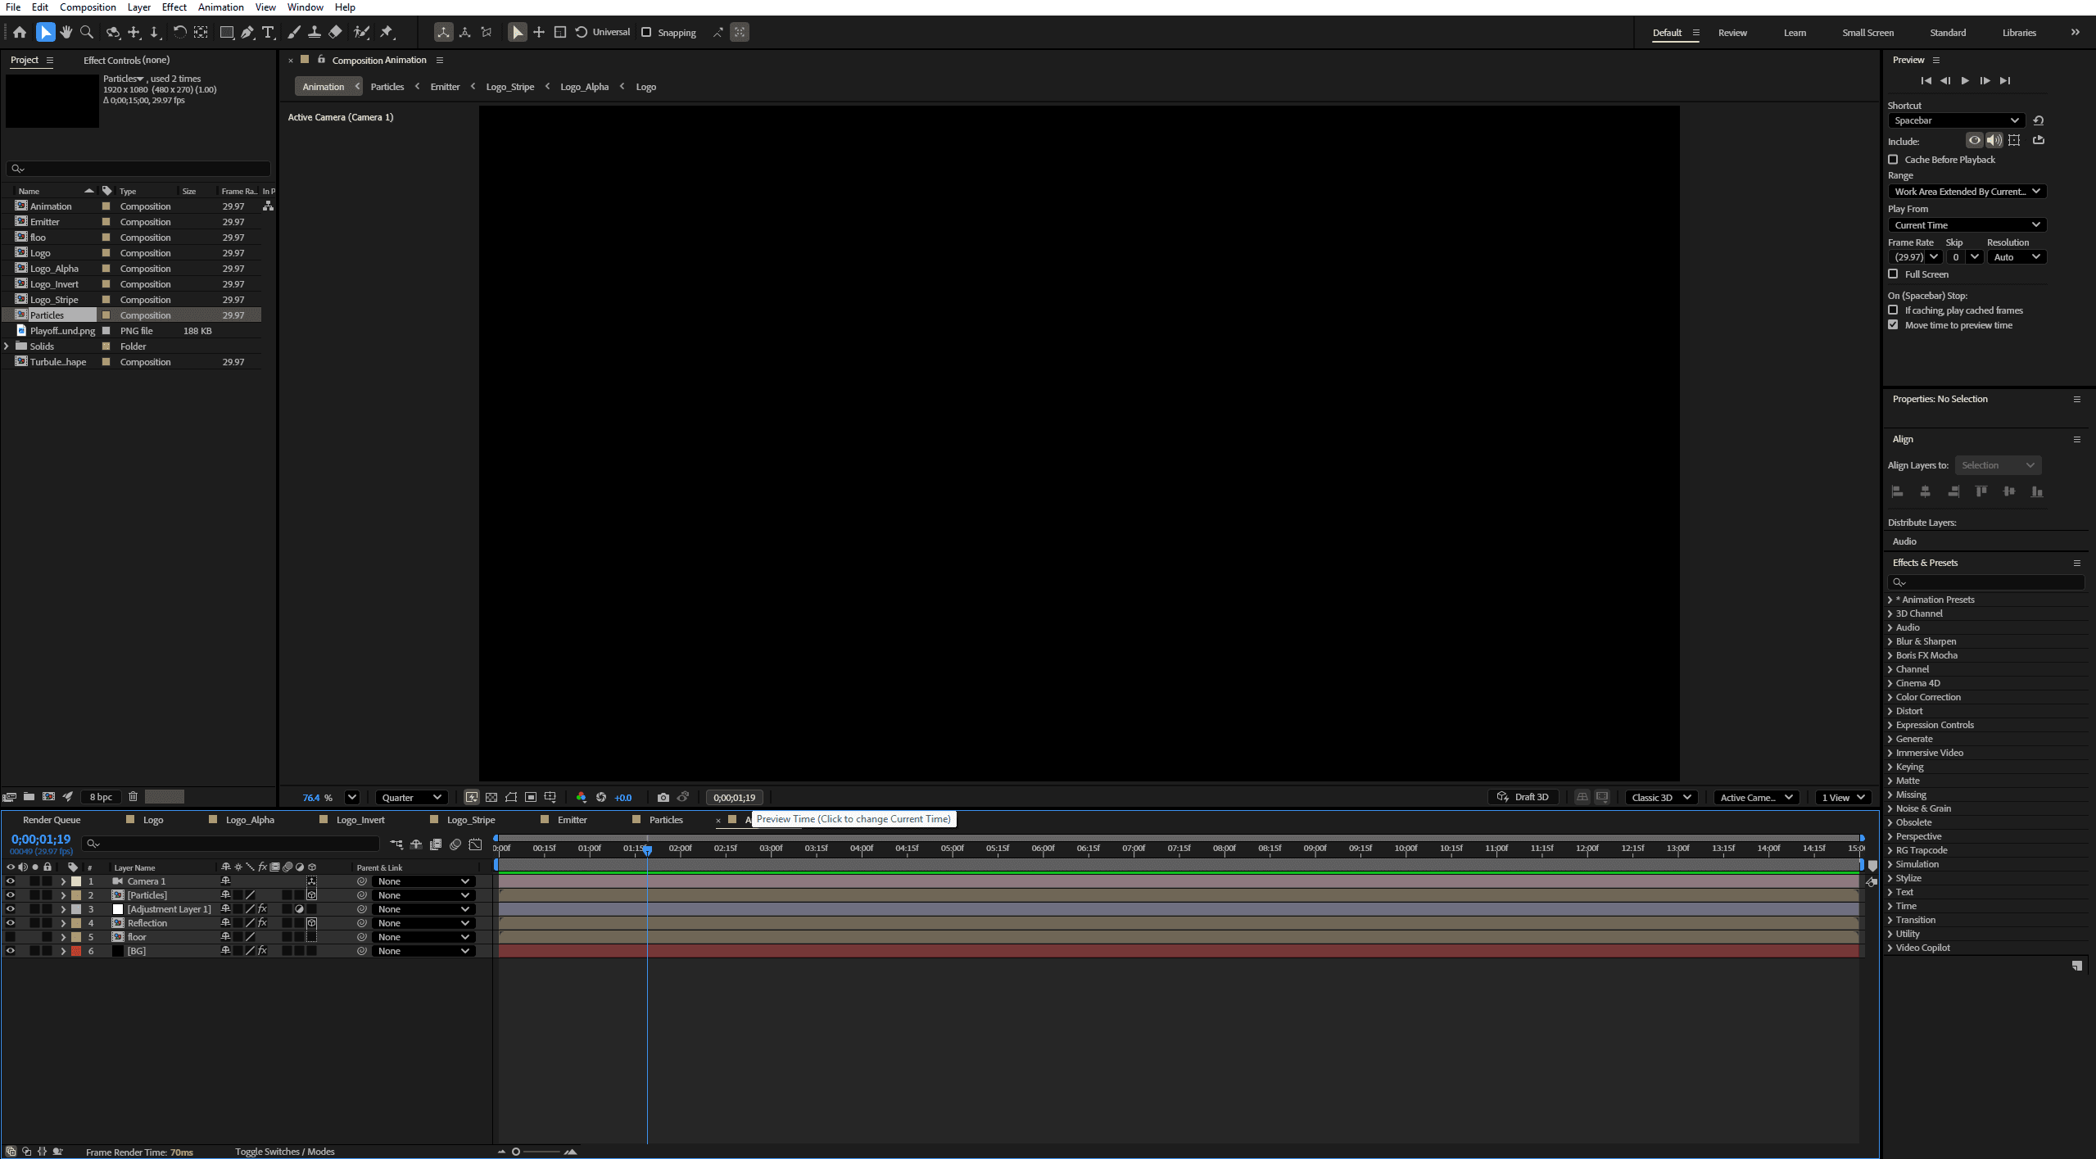The width and height of the screenshot is (2096, 1159).
Task: Delete selected item with trash icon
Action: point(133,796)
